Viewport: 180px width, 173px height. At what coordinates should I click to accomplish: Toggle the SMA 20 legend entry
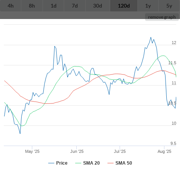[87, 163]
